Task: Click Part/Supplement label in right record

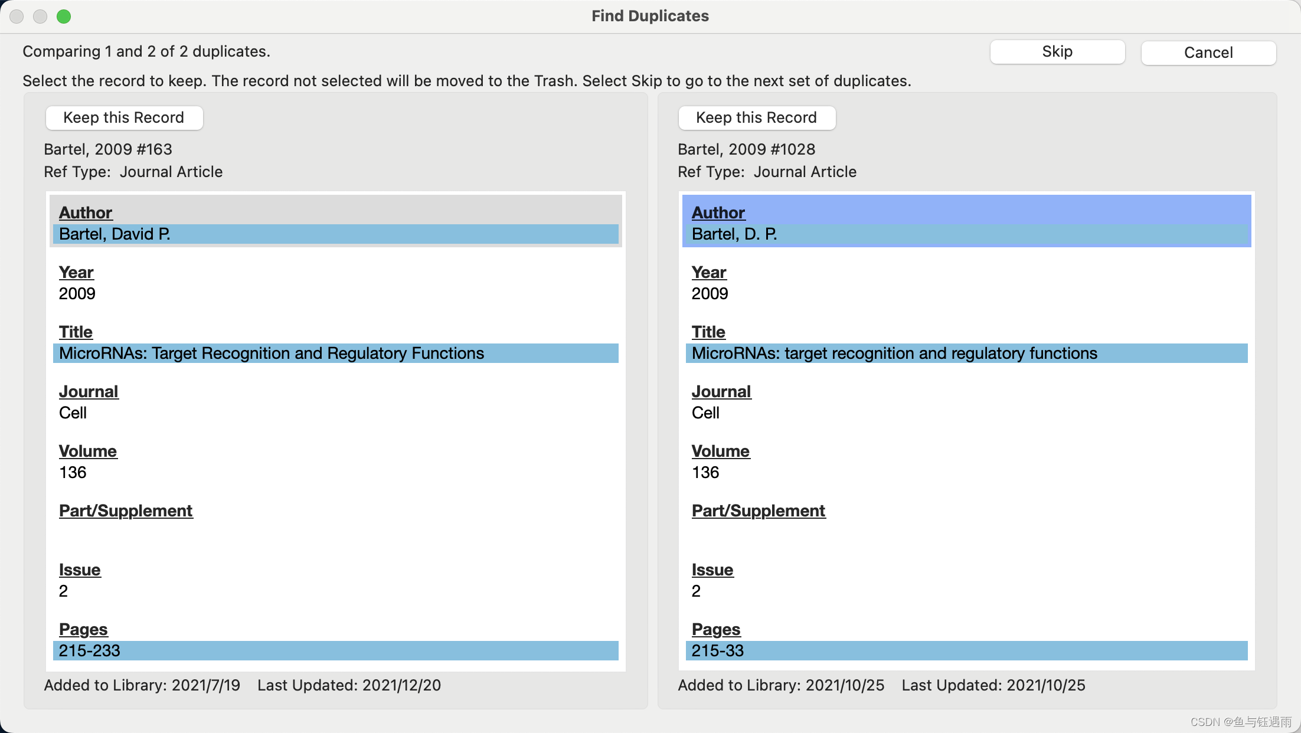Action: (759, 511)
